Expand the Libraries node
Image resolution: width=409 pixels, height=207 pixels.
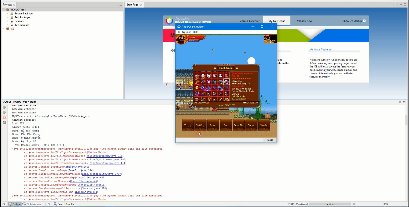pos(7,21)
